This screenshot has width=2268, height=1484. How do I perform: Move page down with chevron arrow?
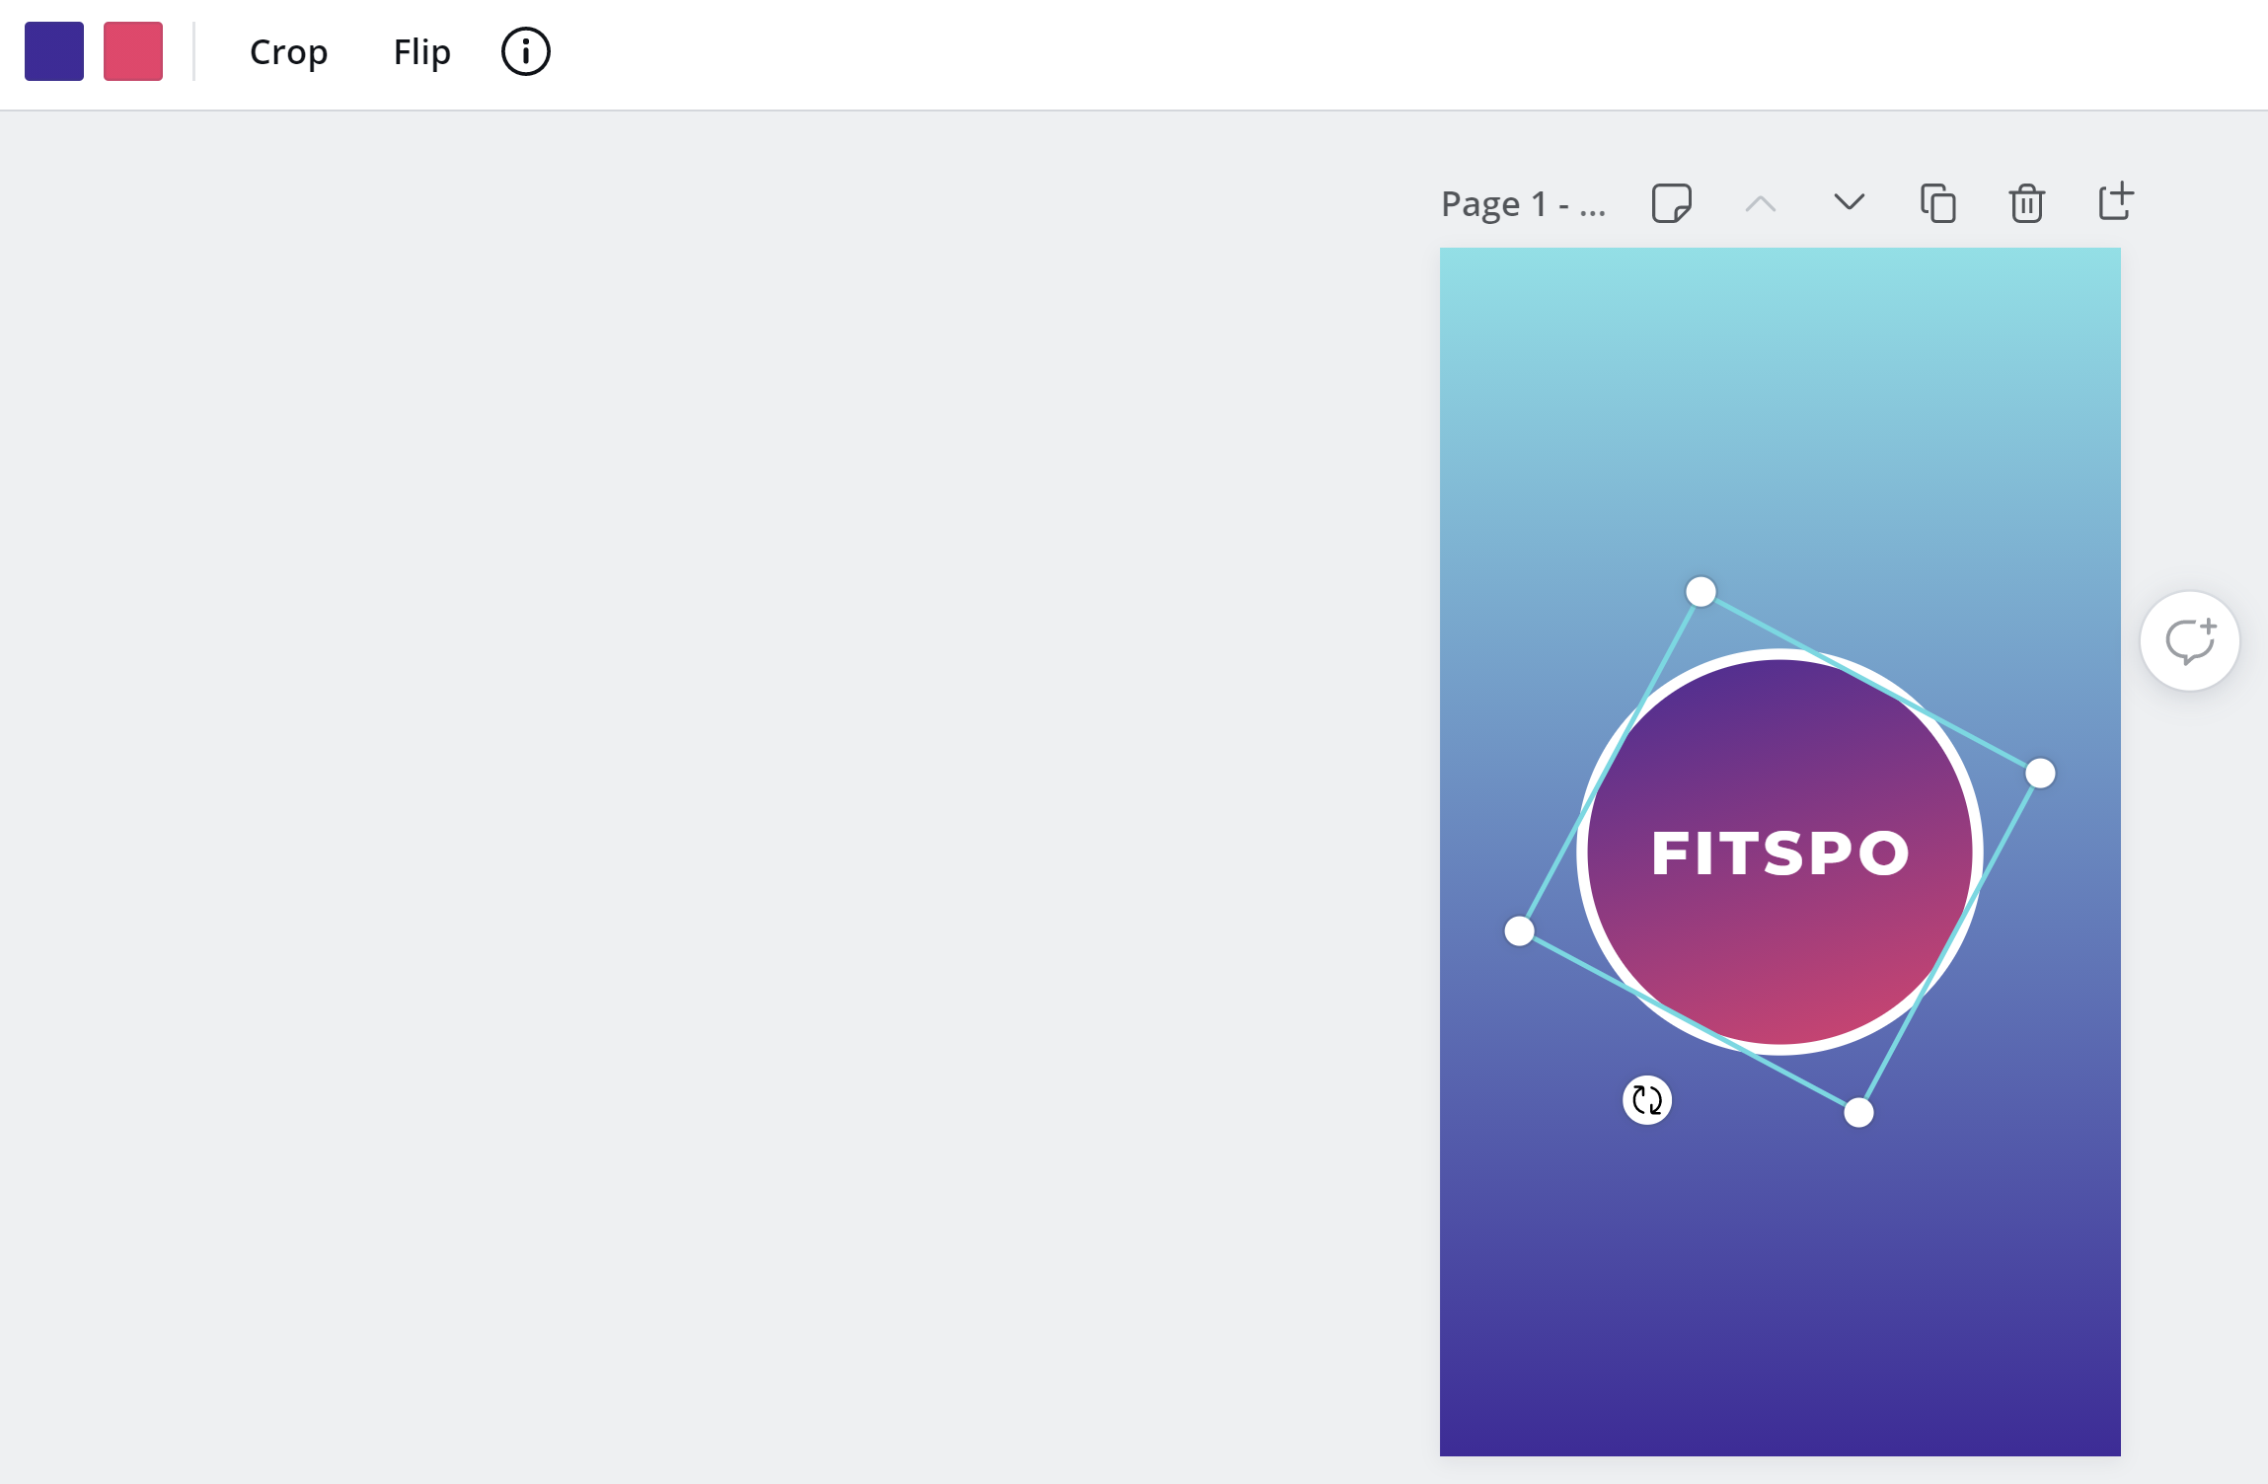pyautogui.click(x=1849, y=203)
